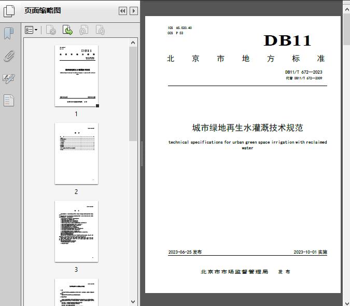Viewport: 350px width, 306px height.
Task: Open thumbnail options dropdown menu
Action: coord(31,30)
